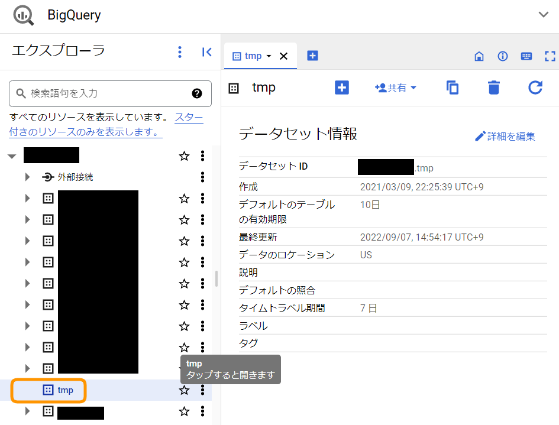
Task: Expand the fourth dataset in tree
Action: click(x=27, y=262)
